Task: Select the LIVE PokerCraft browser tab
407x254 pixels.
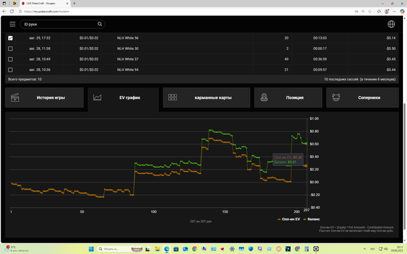Action: [45, 3]
